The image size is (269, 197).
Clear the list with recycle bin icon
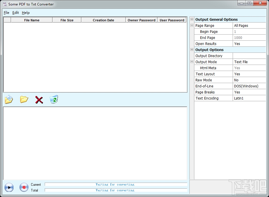[54, 99]
